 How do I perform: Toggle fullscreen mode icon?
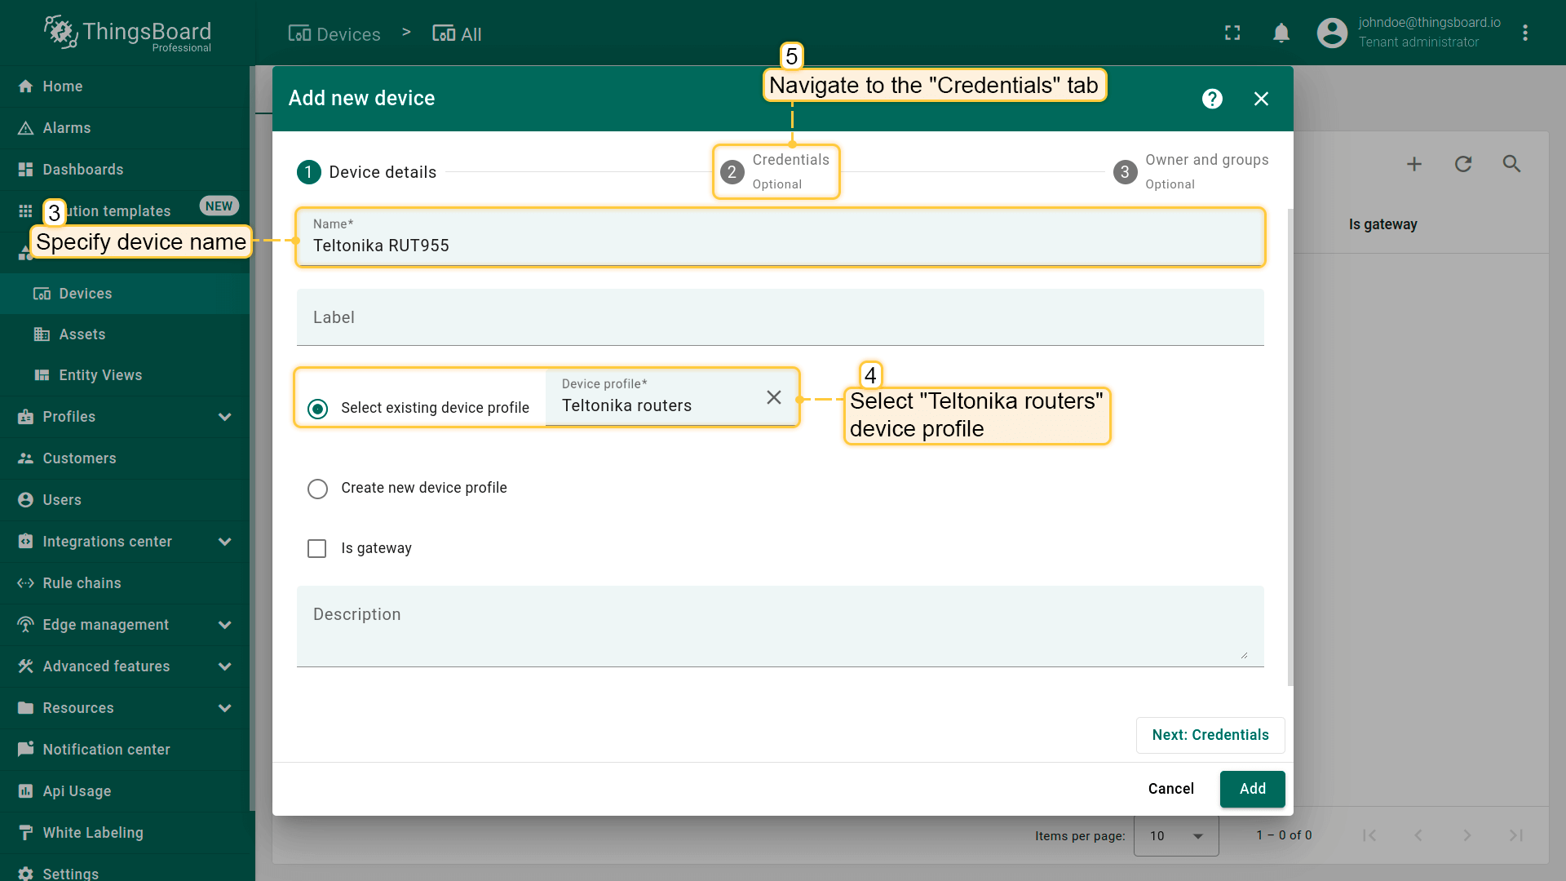pyautogui.click(x=1232, y=33)
